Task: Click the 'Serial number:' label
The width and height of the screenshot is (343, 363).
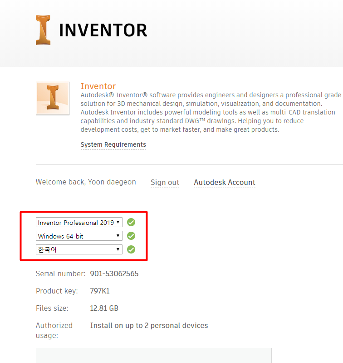Action: tap(60, 273)
